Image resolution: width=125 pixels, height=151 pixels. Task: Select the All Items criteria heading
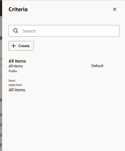(x=17, y=61)
